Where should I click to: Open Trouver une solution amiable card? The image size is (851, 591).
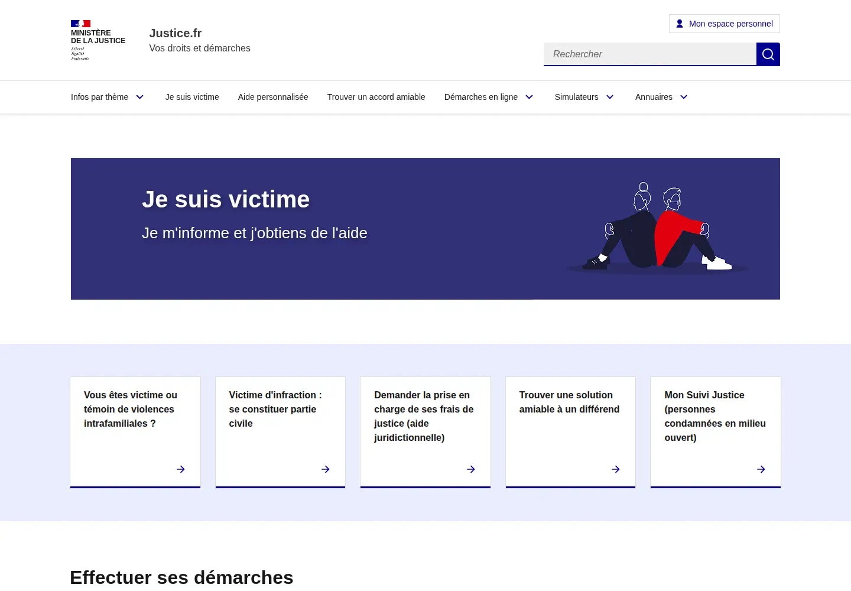pyautogui.click(x=570, y=432)
